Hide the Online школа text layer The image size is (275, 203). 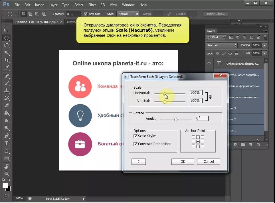[x=209, y=64]
